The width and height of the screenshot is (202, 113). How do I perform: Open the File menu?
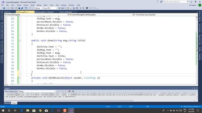click(3, 5)
